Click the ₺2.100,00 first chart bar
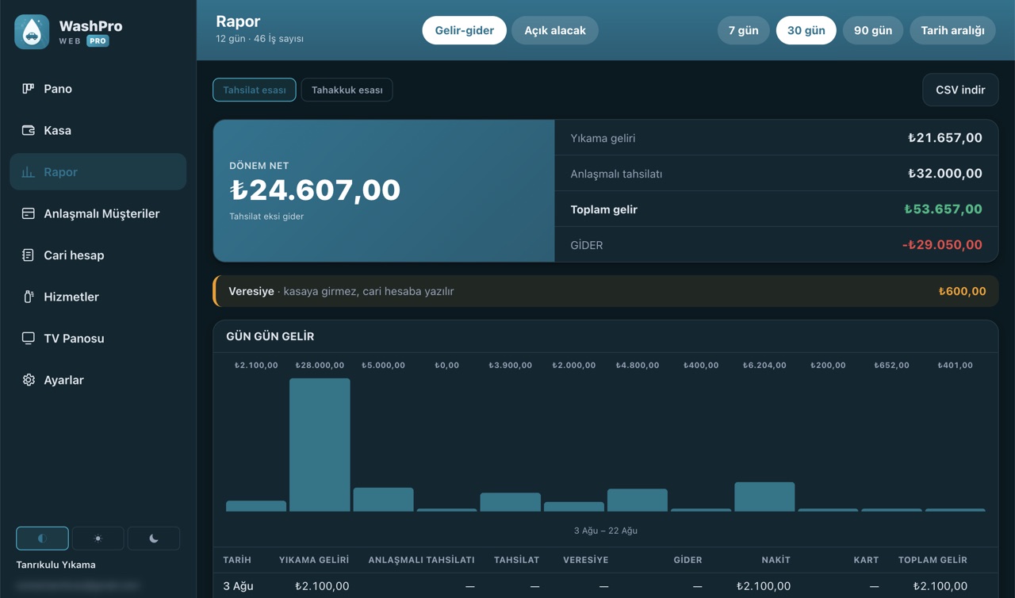Image resolution: width=1015 pixels, height=598 pixels. point(256,506)
